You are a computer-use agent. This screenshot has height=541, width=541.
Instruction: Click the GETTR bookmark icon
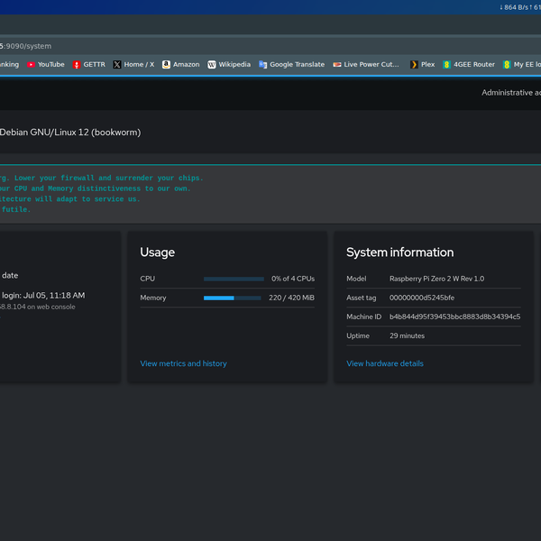coord(78,65)
